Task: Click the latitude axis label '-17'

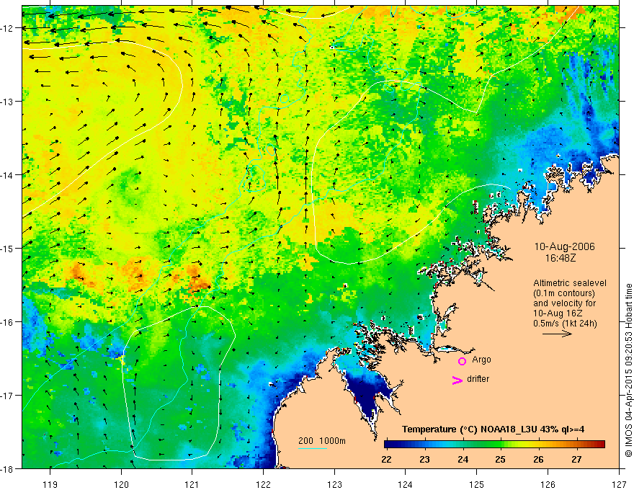Action: 8,395
